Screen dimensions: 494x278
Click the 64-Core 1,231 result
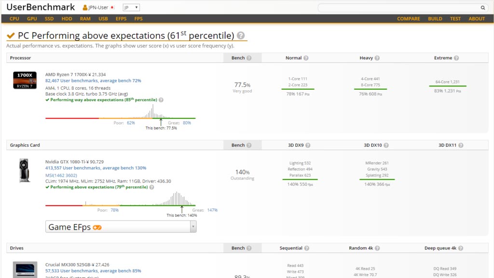pos(447,82)
